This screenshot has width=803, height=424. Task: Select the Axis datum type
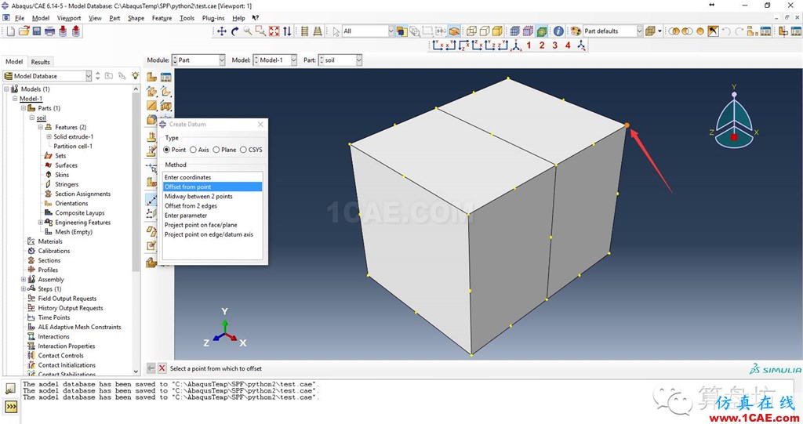tap(193, 150)
